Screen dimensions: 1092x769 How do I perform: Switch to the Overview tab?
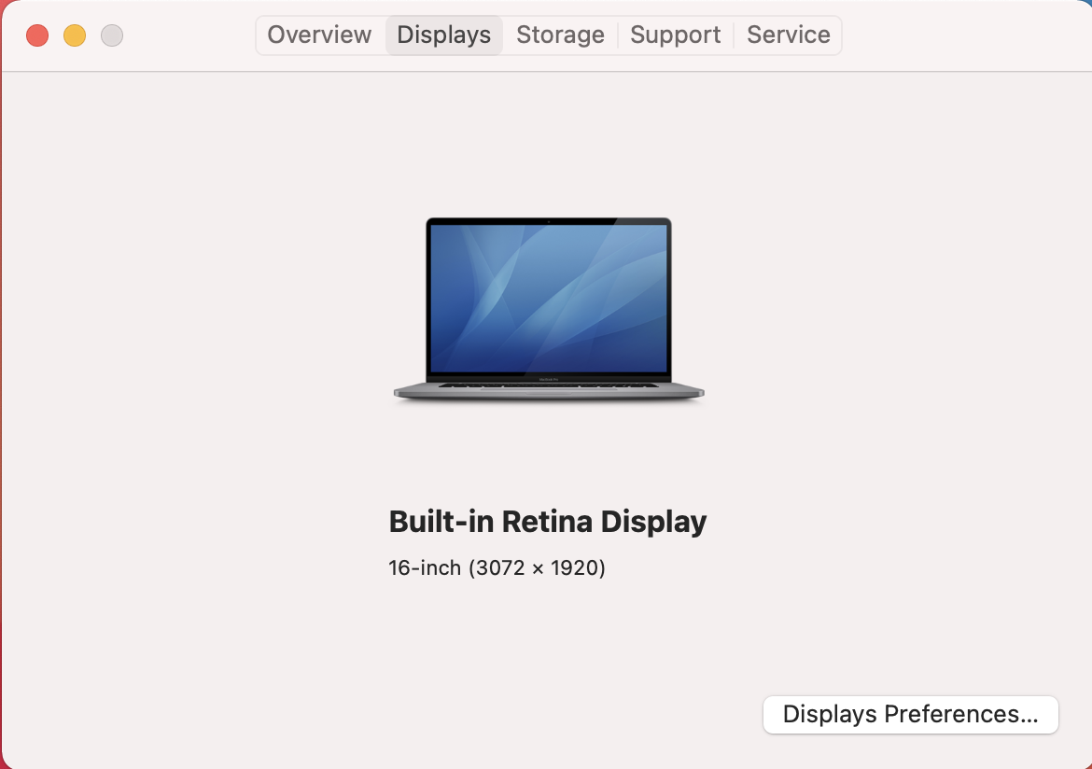(319, 35)
